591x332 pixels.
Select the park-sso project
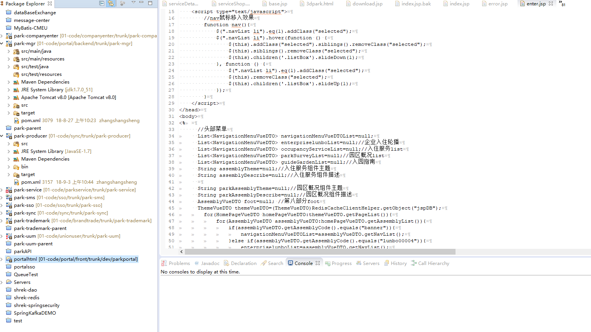point(58,205)
